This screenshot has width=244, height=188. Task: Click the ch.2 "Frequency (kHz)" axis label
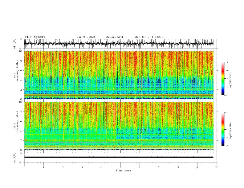pyautogui.click(x=17, y=122)
